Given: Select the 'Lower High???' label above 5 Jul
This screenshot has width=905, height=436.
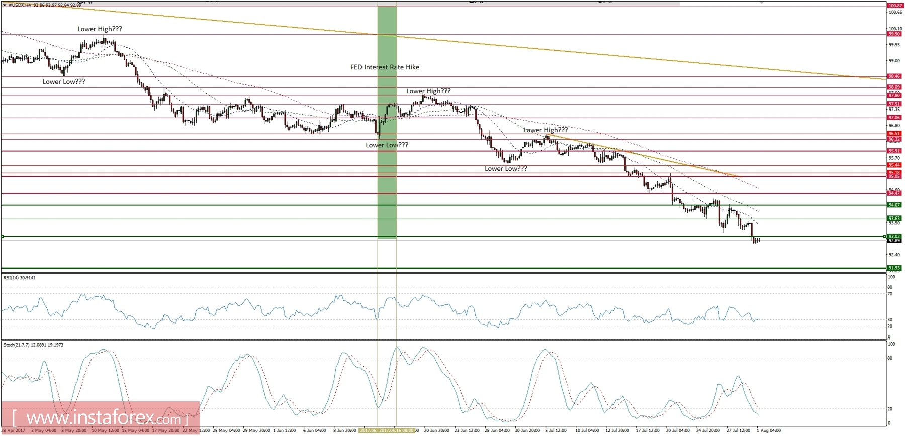Looking at the screenshot, I should coord(546,130).
